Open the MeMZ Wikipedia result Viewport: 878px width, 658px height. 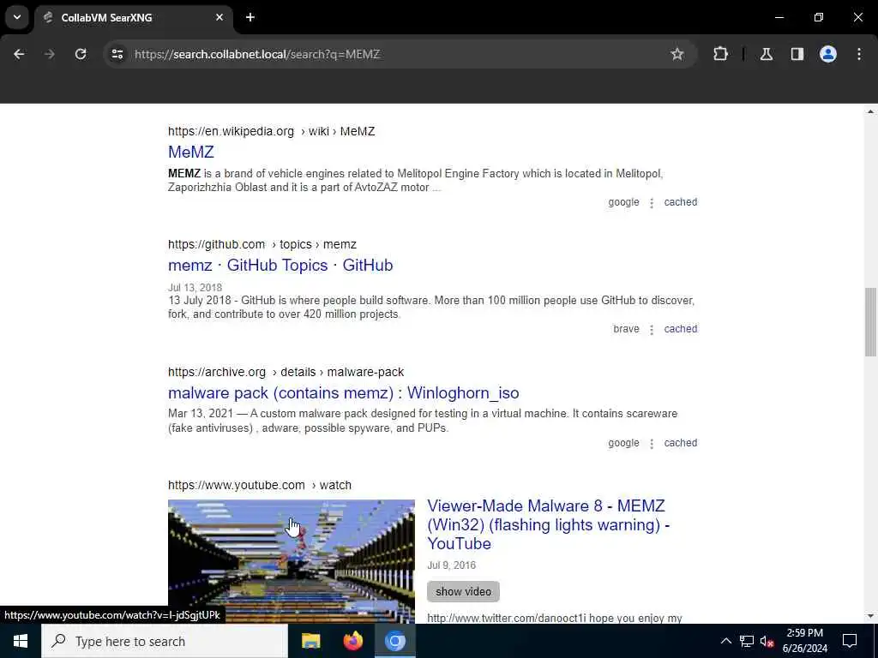tap(191, 152)
